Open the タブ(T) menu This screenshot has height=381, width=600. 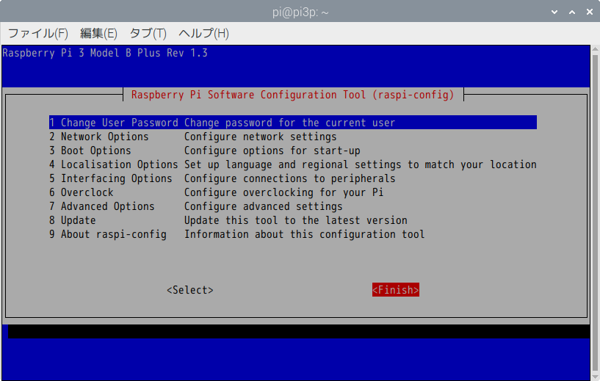(148, 34)
